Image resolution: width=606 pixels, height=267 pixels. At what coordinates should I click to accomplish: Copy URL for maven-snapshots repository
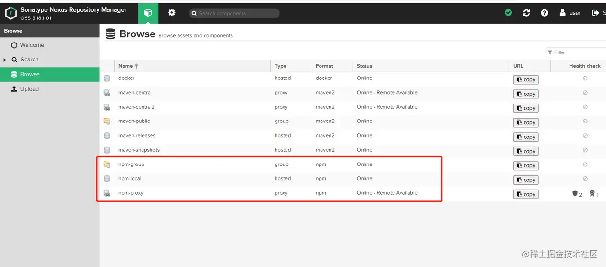point(526,151)
